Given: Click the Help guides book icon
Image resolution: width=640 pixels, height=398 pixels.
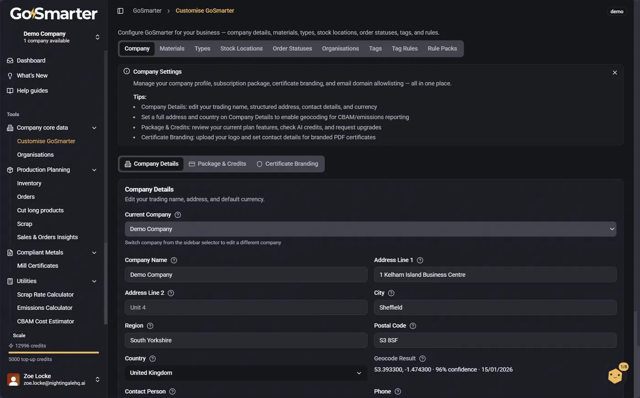Looking at the screenshot, I should [x=10, y=91].
